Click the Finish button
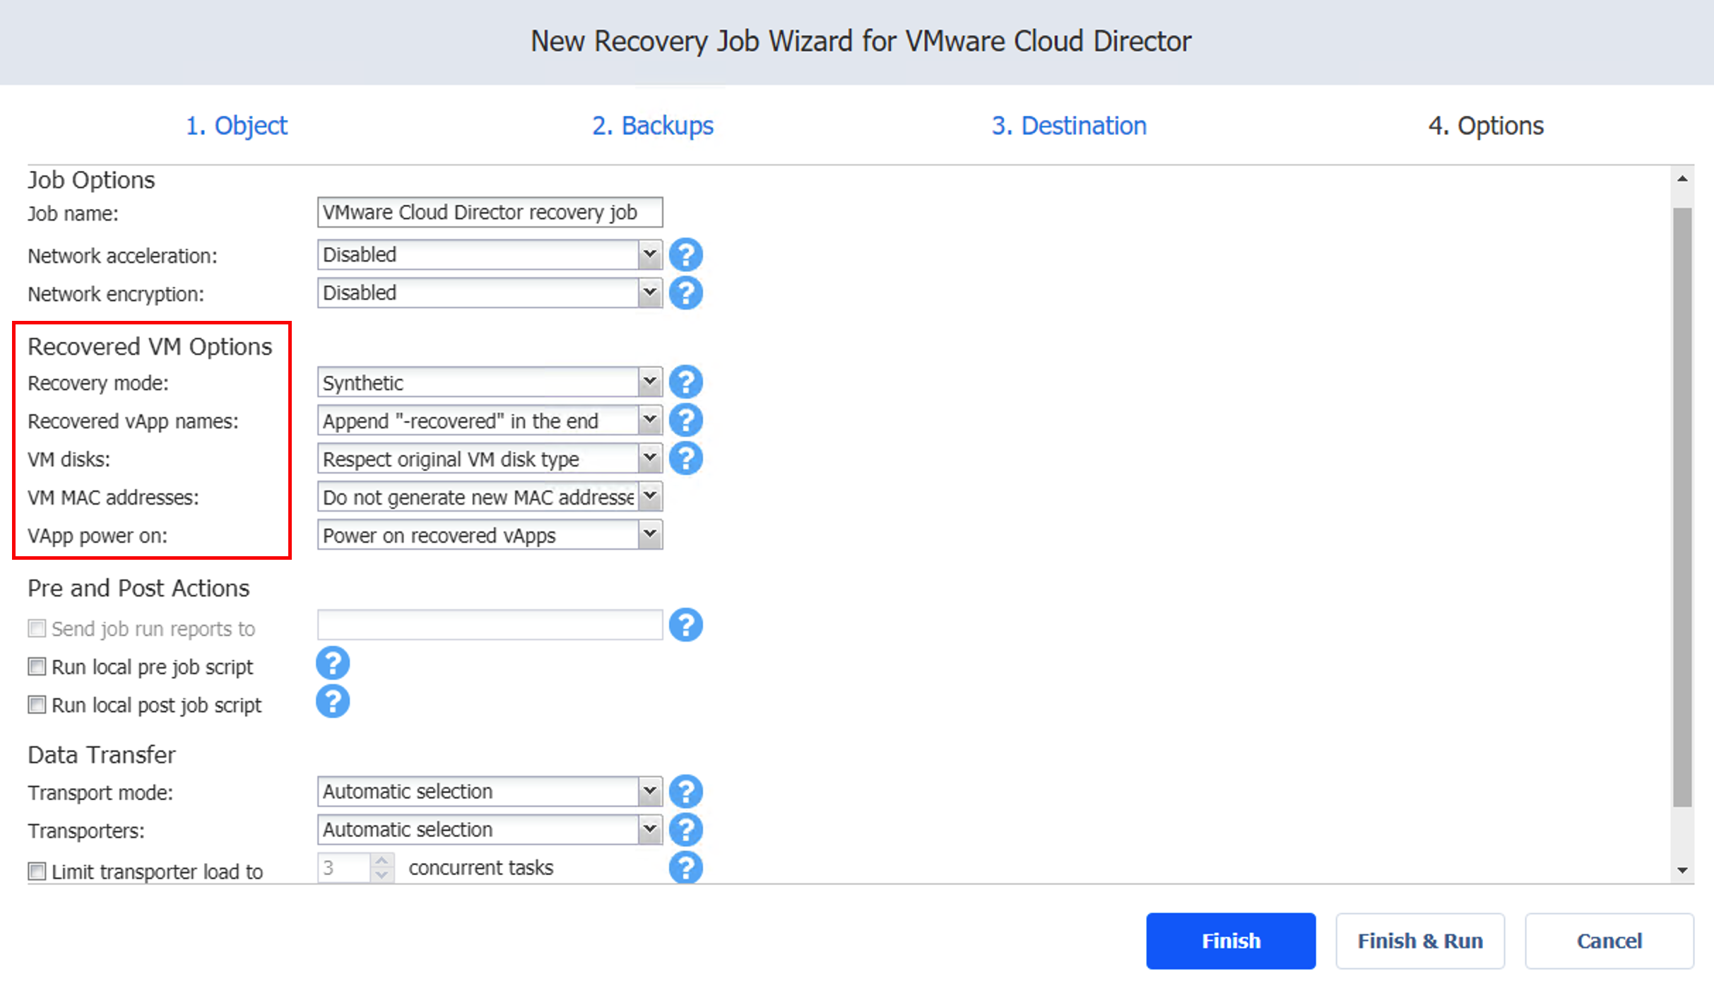 pos(1231,941)
